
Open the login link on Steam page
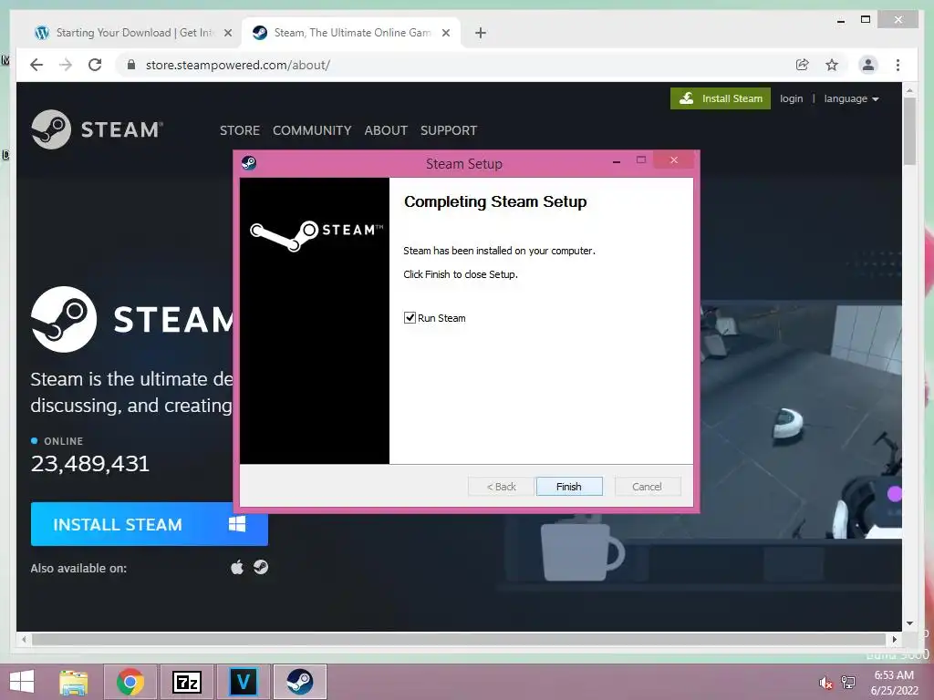[791, 98]
